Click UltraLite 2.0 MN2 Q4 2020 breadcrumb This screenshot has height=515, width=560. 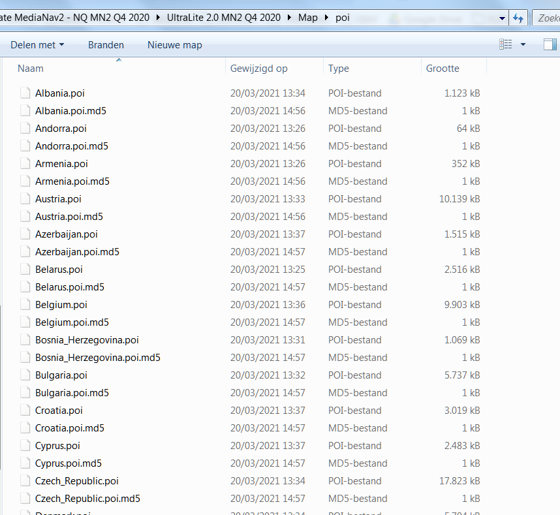click(224, 18)
